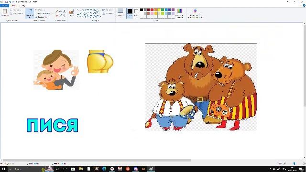Click the Save icon in title bar
Screen dimensions: 306x172
click(6, 1)
